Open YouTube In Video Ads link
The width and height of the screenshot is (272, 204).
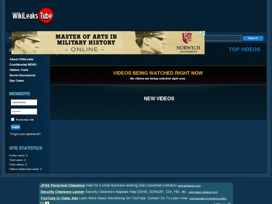(59, 198)
